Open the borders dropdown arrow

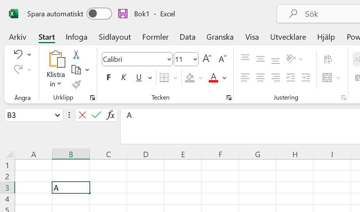click(x=175, y=78)
